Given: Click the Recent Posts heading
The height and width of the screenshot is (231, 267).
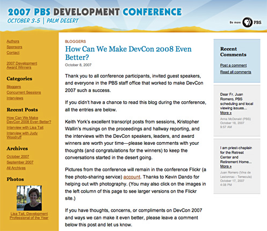Looking at the screenshot, I should [22, 110].
